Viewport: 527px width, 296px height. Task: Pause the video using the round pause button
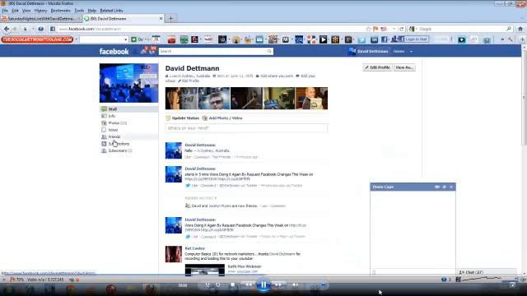point(263,285)
